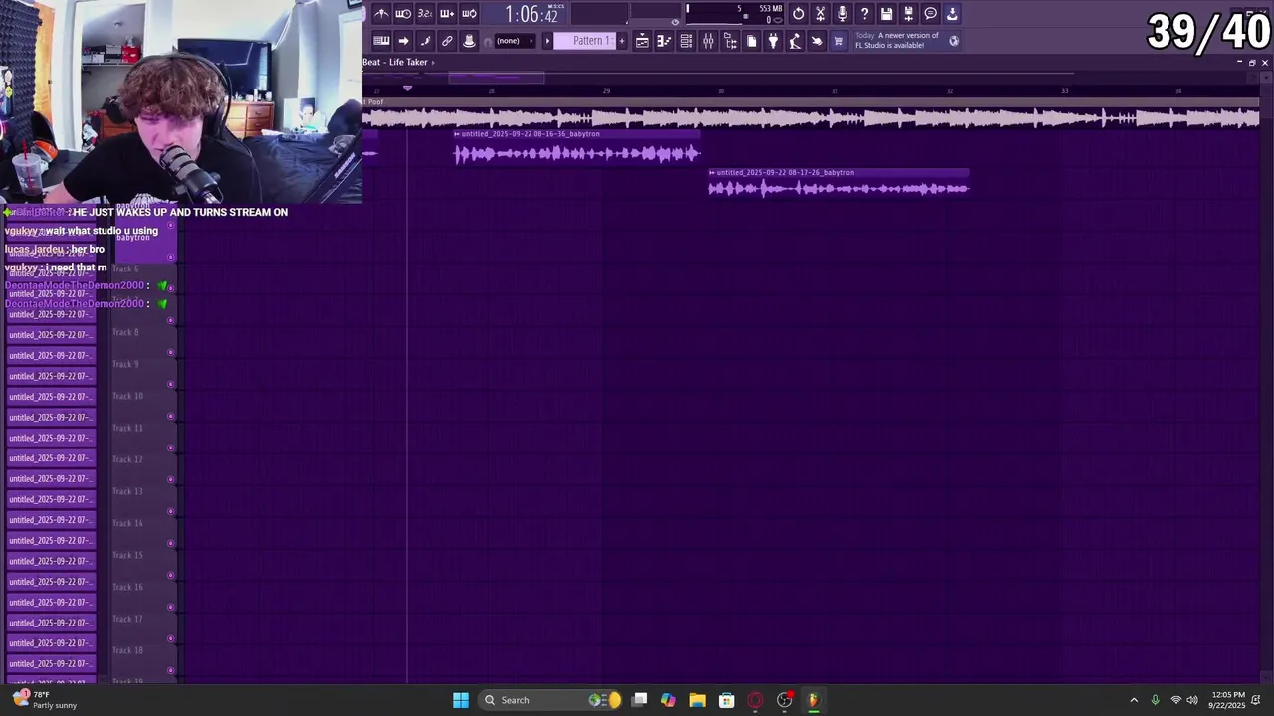1274x716 pixels.
Task: Toggle the link-to-controller chain icon
Action: coord(447,41)
